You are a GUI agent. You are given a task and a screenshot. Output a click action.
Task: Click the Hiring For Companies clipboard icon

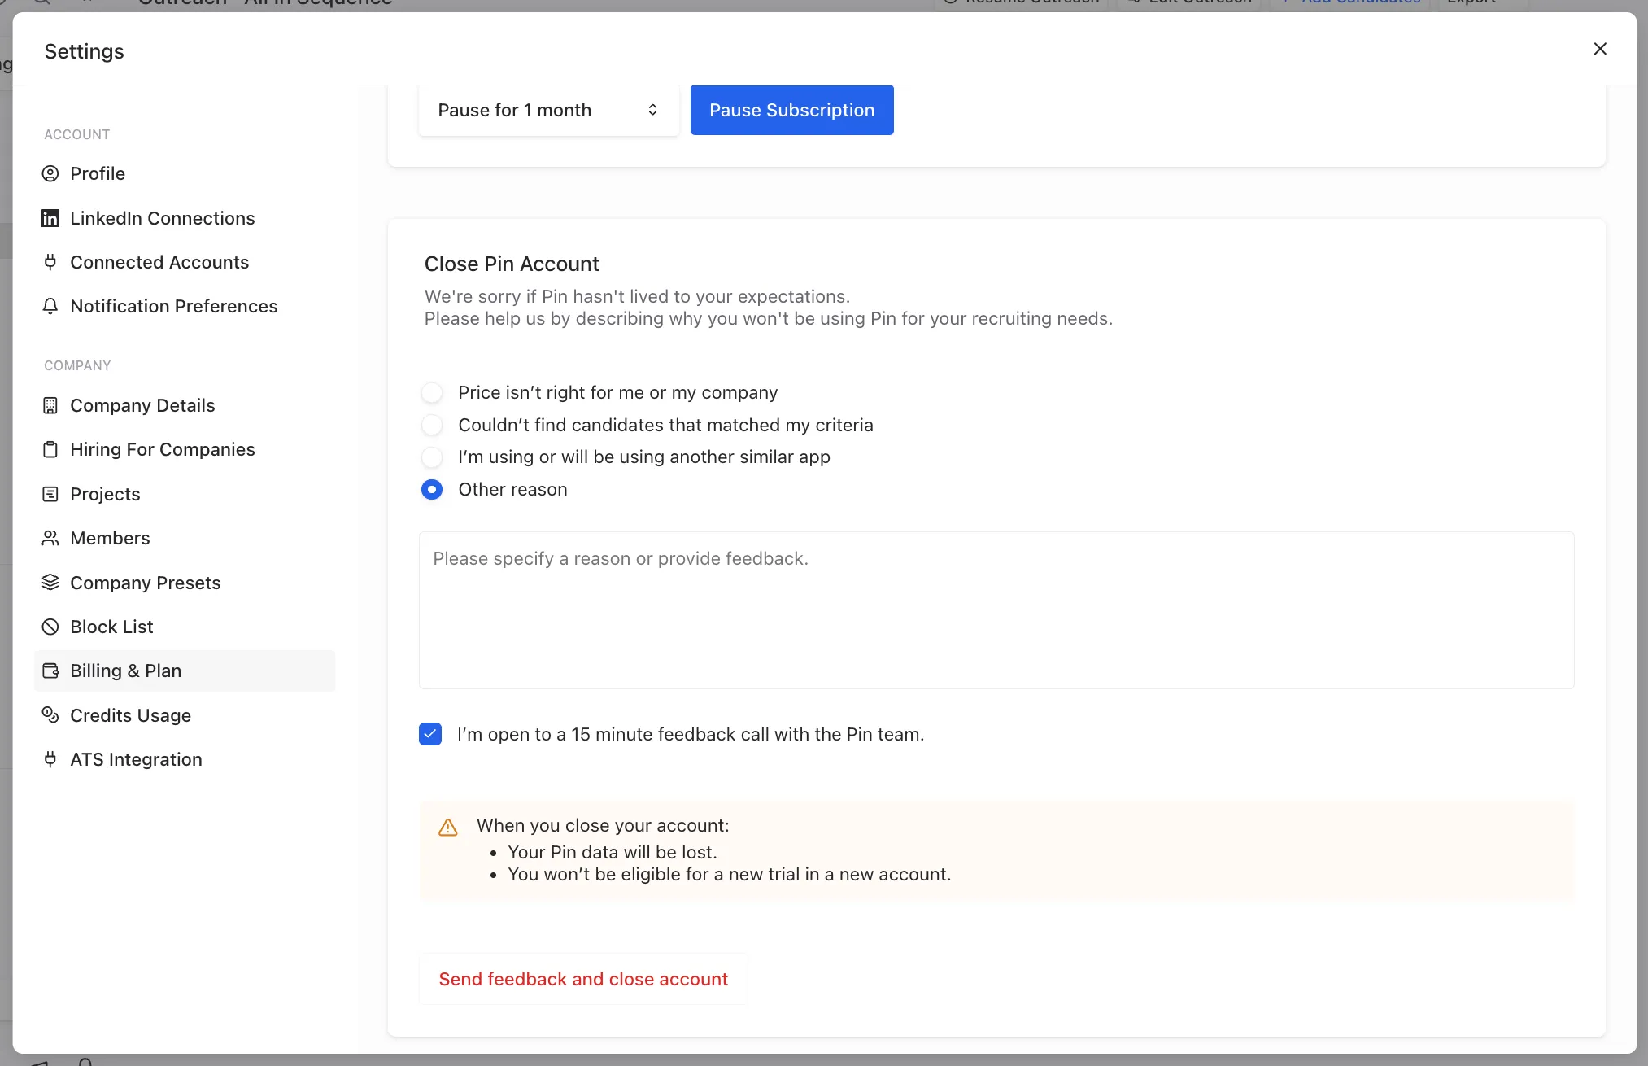50,449
